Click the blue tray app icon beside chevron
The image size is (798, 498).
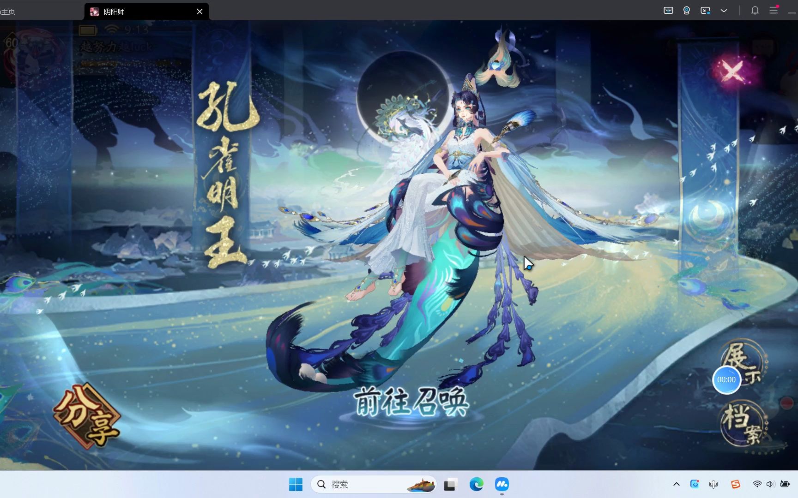pos(695,484)
